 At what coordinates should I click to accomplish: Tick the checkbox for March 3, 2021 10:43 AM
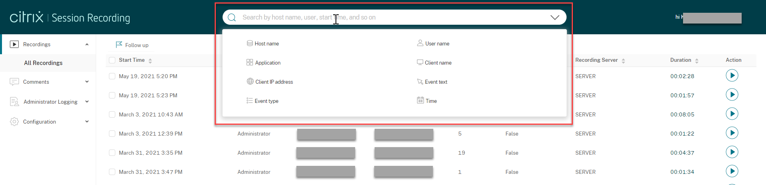click(112, 115)
